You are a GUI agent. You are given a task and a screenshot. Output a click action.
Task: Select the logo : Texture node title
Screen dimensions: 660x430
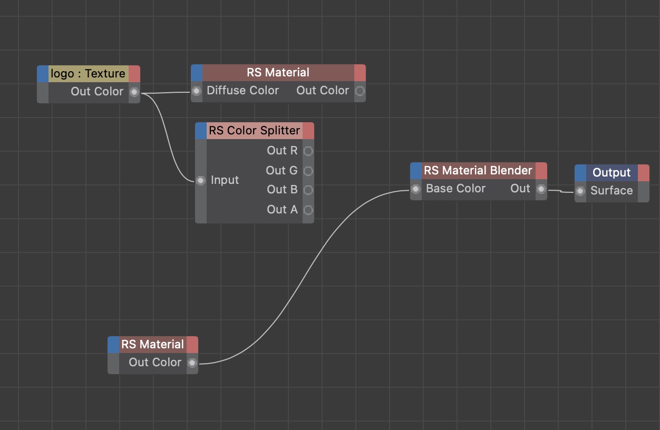(88, 74)
